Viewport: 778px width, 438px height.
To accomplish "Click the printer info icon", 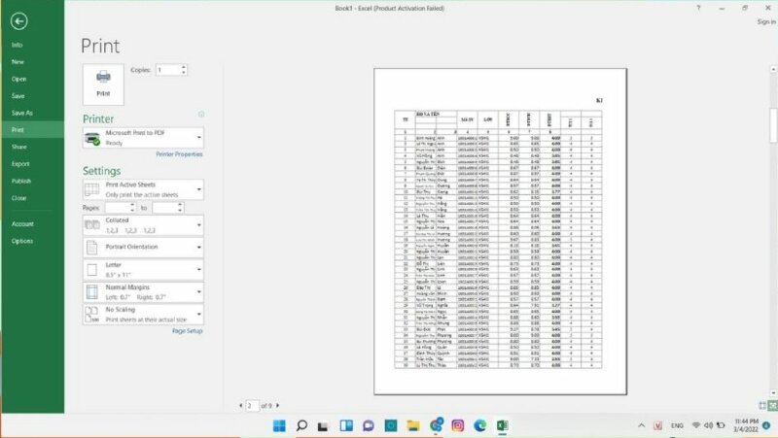I will tap(201, 114).
